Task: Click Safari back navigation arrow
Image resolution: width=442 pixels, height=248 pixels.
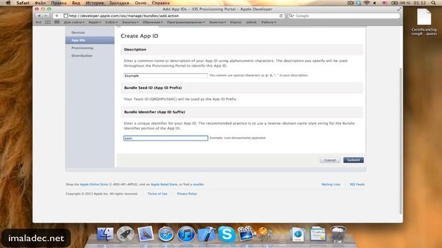Action: pyautogui.click(x=39, y=16)
